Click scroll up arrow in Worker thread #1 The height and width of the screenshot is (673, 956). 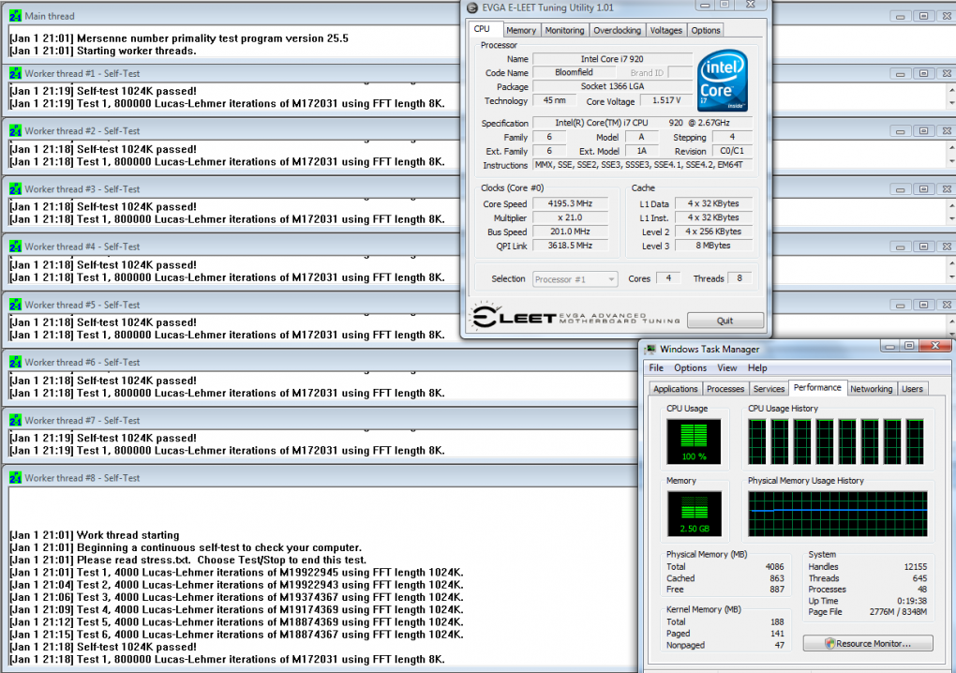(x=951, y=90)
